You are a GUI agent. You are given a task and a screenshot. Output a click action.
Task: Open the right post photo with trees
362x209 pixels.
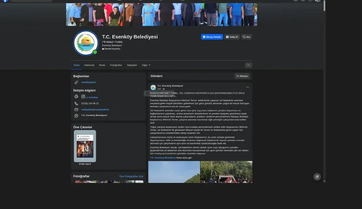[226, 172]
